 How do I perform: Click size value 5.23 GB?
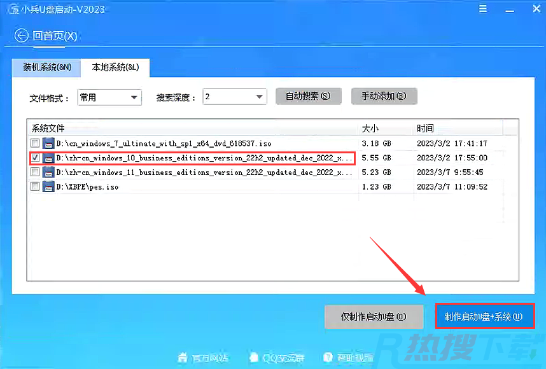click(377, 172)
